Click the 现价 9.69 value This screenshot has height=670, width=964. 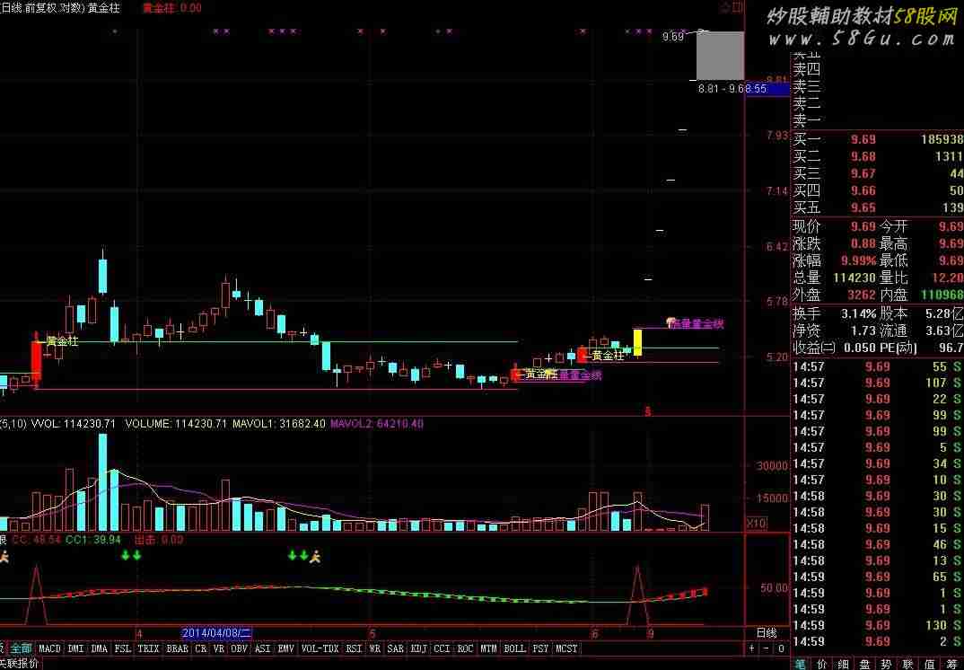click(863, 227)
